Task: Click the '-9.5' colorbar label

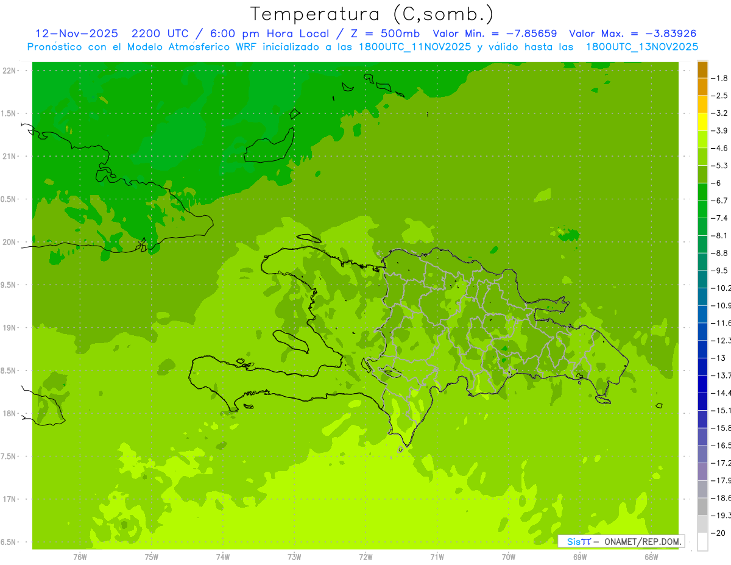Action: click(x=719, y=271)
